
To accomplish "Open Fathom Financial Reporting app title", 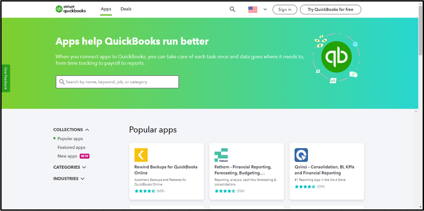I will tap(243, 170).
